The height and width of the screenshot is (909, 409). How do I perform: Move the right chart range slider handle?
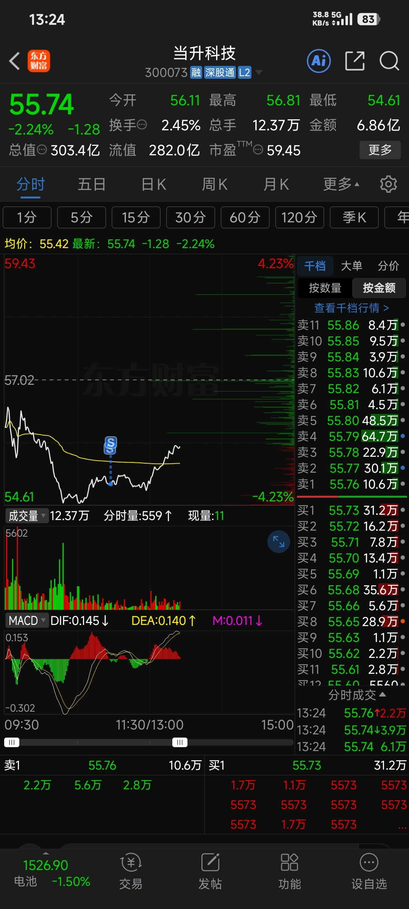tap(180, 742)
